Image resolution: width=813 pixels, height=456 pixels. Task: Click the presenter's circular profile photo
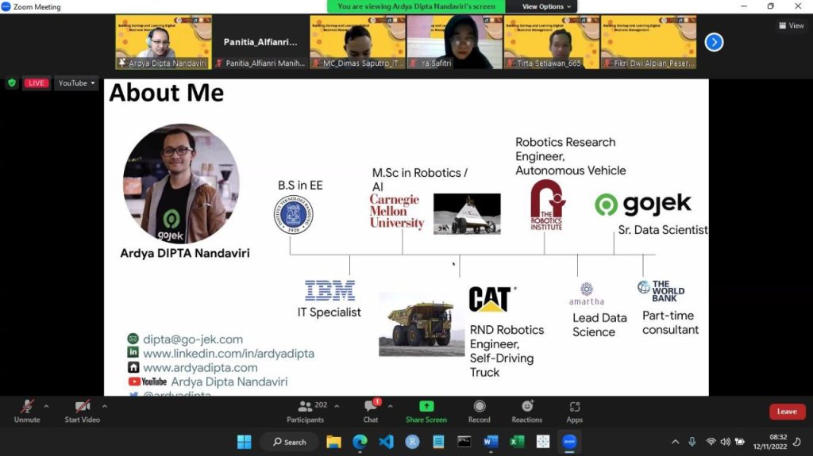coord(181,183)
